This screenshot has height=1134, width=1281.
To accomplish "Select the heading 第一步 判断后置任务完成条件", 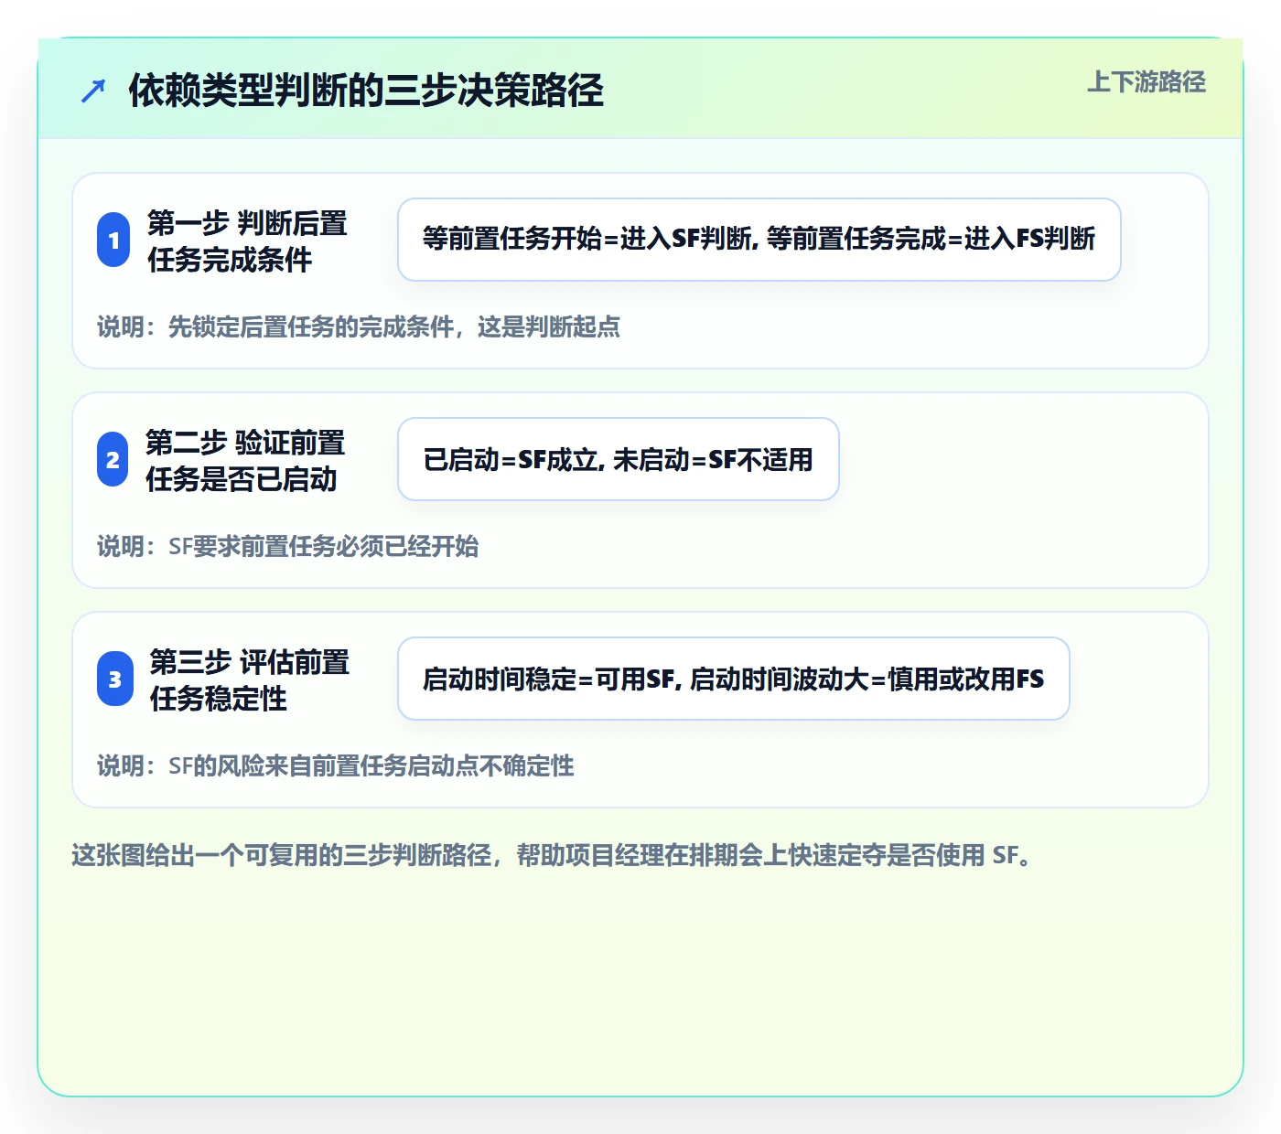I will click(247, 241).
